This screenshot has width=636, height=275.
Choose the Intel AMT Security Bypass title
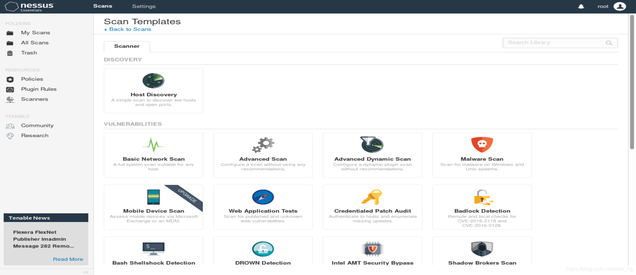coord(372,263)
